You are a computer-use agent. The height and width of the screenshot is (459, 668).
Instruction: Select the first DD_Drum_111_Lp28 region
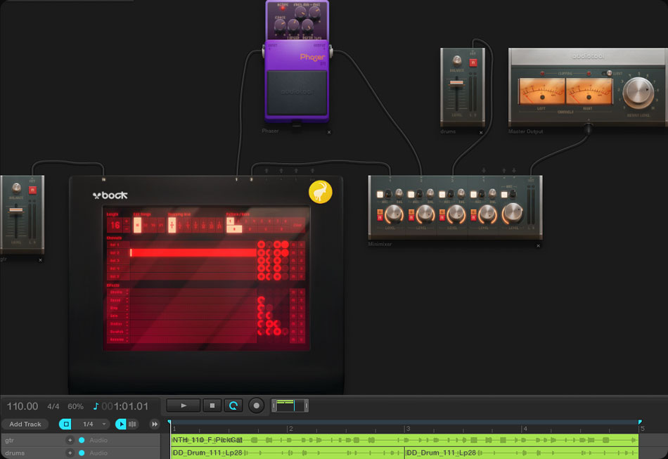point(287,453)
